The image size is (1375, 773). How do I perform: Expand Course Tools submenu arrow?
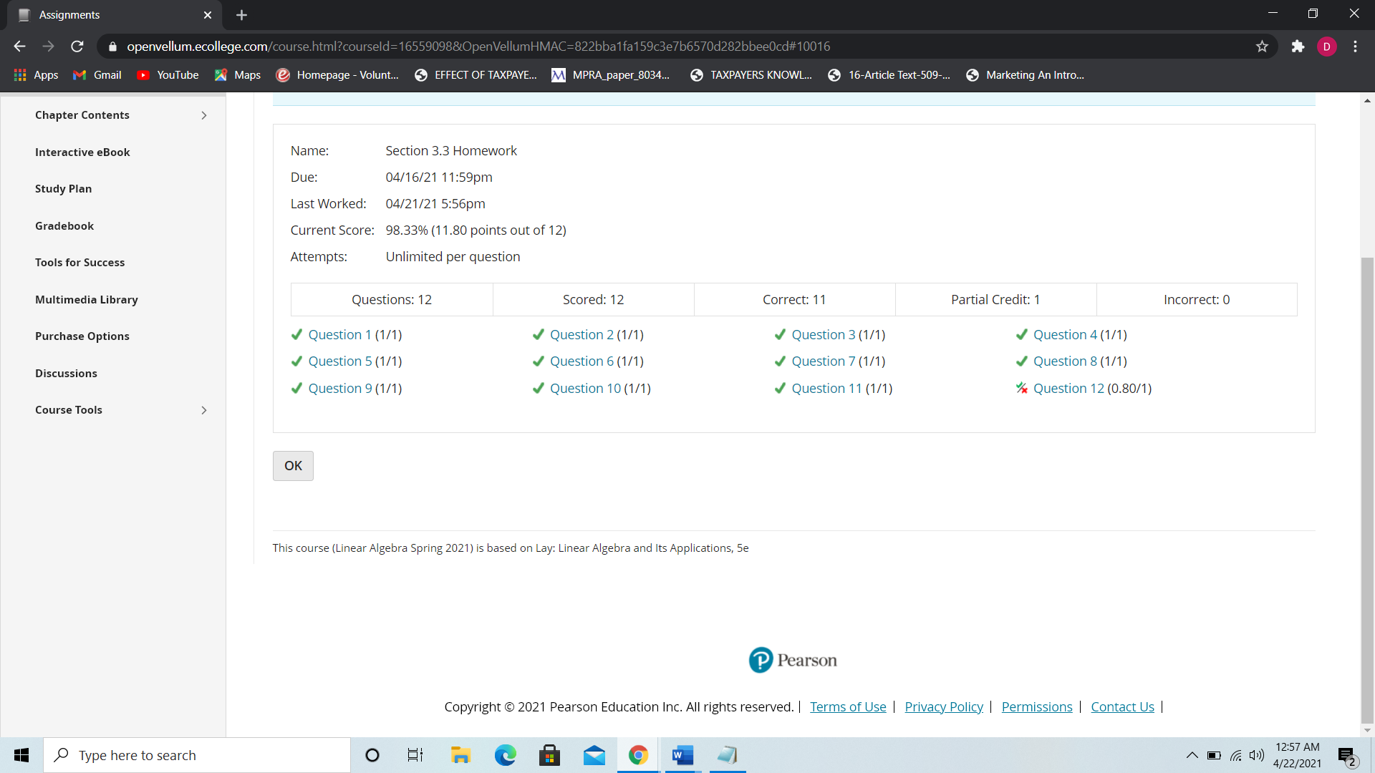click(x=204, y=410)
